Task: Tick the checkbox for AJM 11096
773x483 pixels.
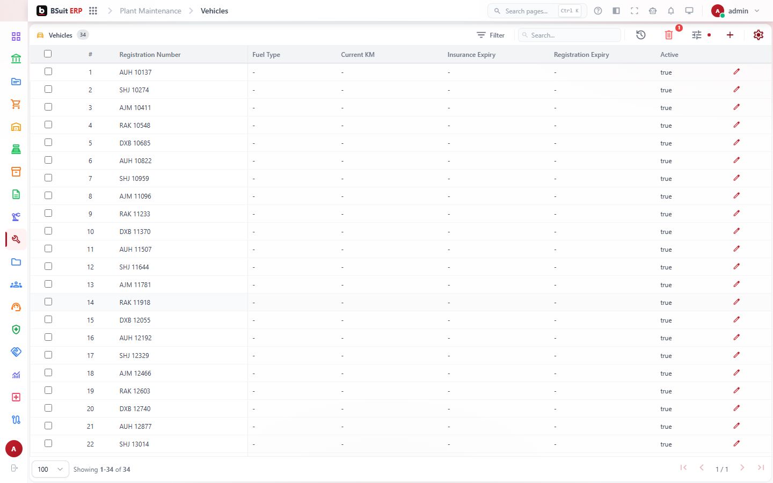Action: 48,195
